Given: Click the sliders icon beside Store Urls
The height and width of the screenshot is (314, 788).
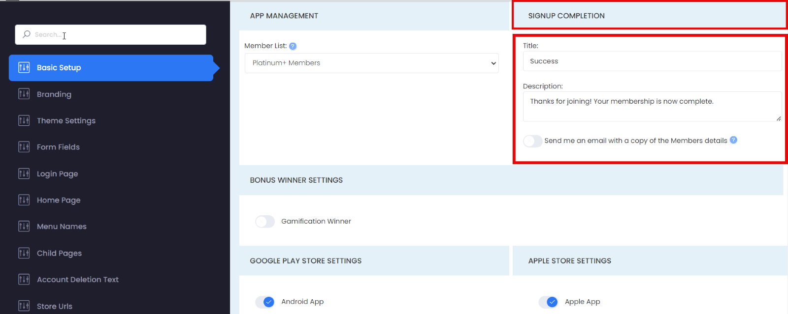Looking at the screenshot, I should [x=24, y=306].
